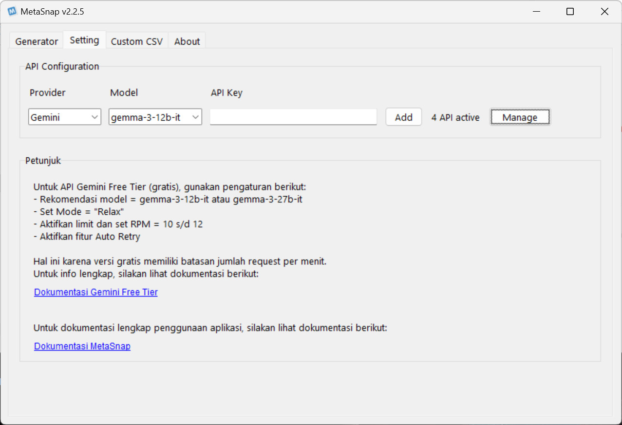Image resolution: width=622 pixels, height=425 pixels.
Task: Open the Provider dropdown showing Gemini
Action: coord(65,117)
